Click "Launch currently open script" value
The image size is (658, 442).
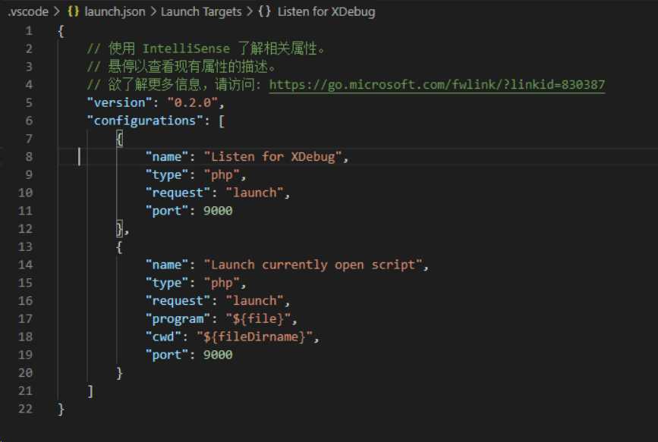click(313, 265)
